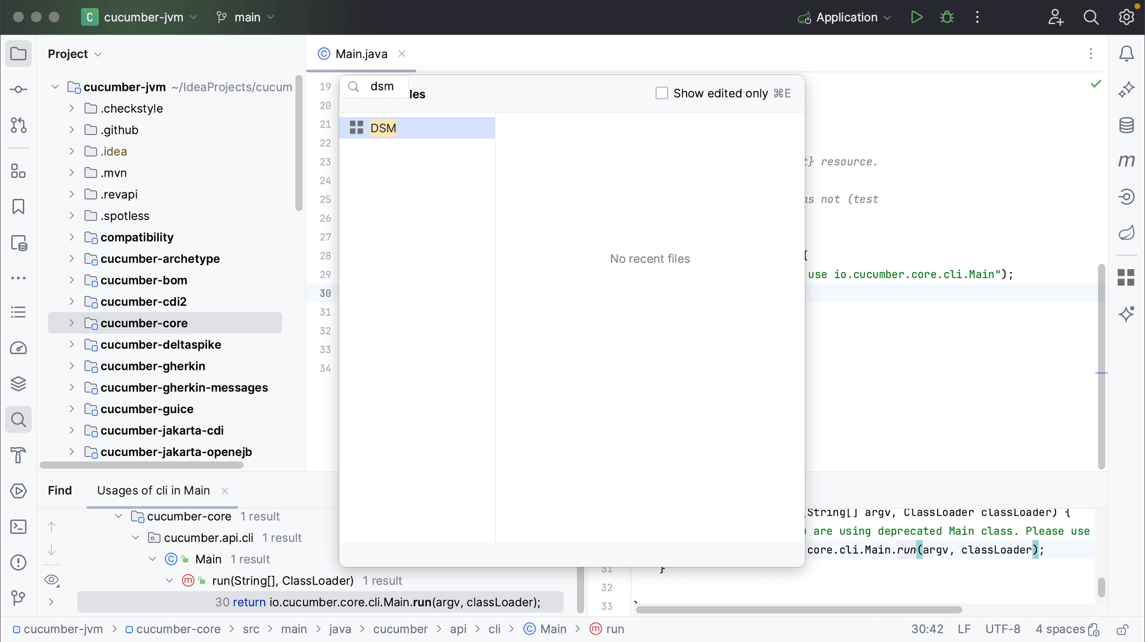Image resolution: width=1145 pixels, height=642 pixels.
Task: Enable the Show edited only checkbox
Action: tap(661, 93)
